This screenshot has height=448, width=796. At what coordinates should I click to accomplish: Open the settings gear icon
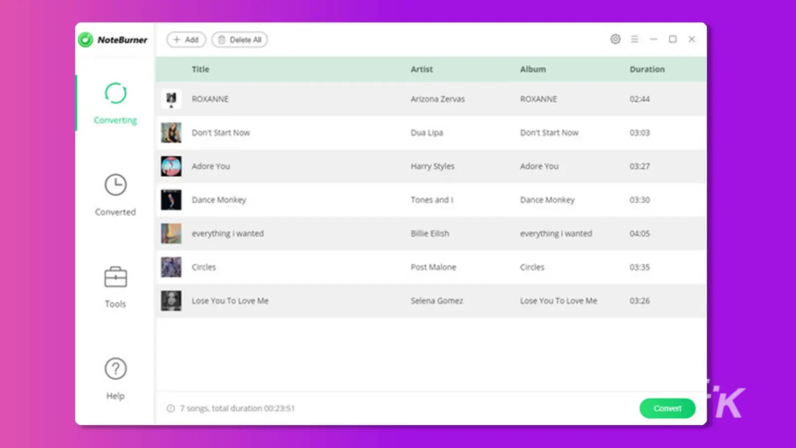click(615, 39)
